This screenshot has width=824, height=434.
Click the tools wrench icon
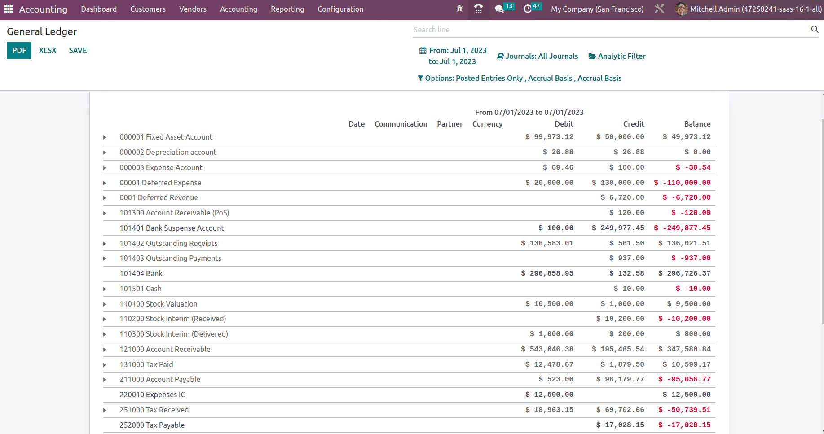click(659, 9)
